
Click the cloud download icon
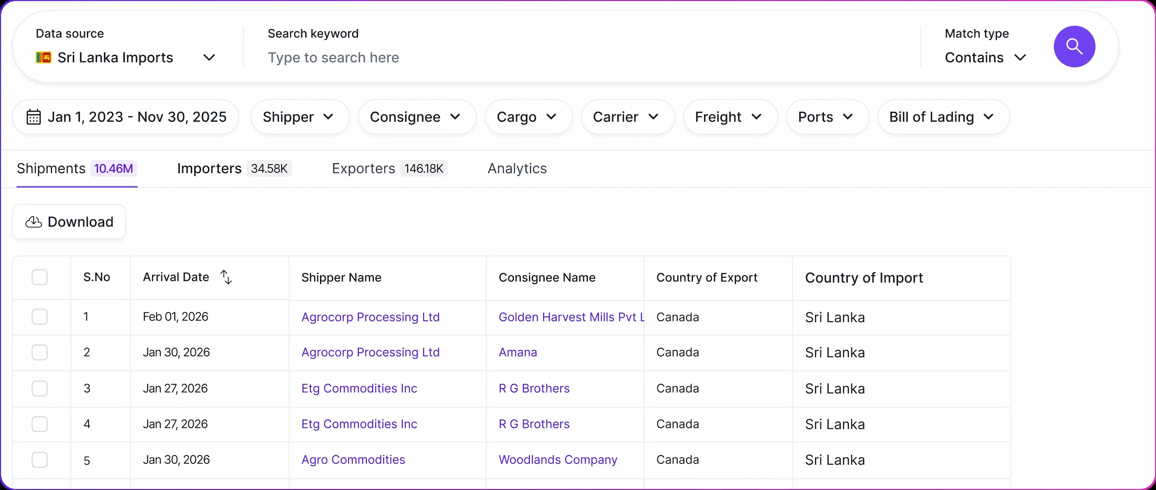pyautogui.click(x=34, y=222)
